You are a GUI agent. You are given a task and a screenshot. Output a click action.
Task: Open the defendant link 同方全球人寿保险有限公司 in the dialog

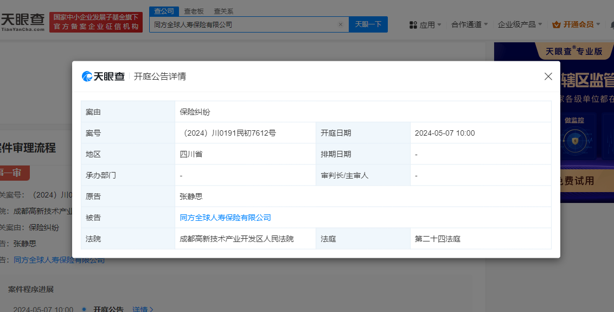[x=225, y=218]
